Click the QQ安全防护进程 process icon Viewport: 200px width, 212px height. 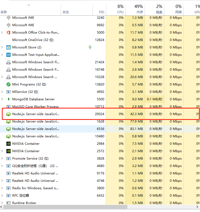tap(8, 166)
